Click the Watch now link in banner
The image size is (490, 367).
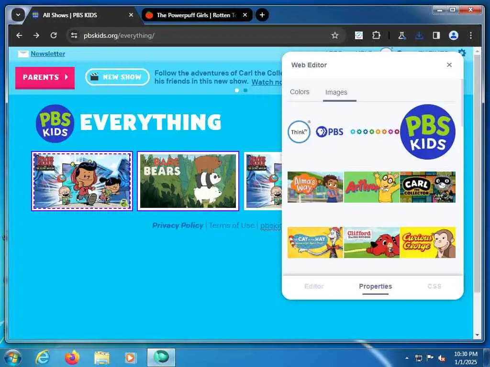(267, 82)
